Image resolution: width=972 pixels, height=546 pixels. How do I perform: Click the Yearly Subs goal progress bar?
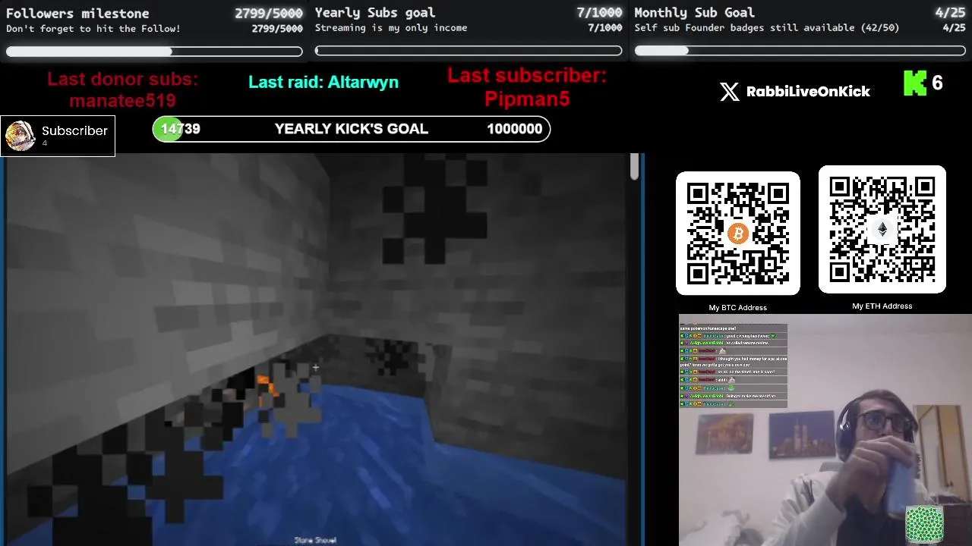click(469, 52)
